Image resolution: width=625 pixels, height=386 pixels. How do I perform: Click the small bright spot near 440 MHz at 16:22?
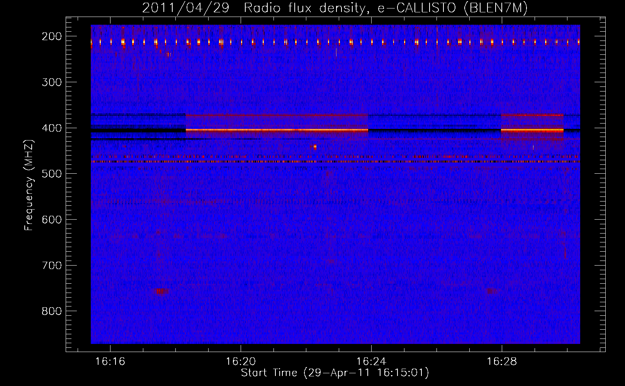click(315, 147)
